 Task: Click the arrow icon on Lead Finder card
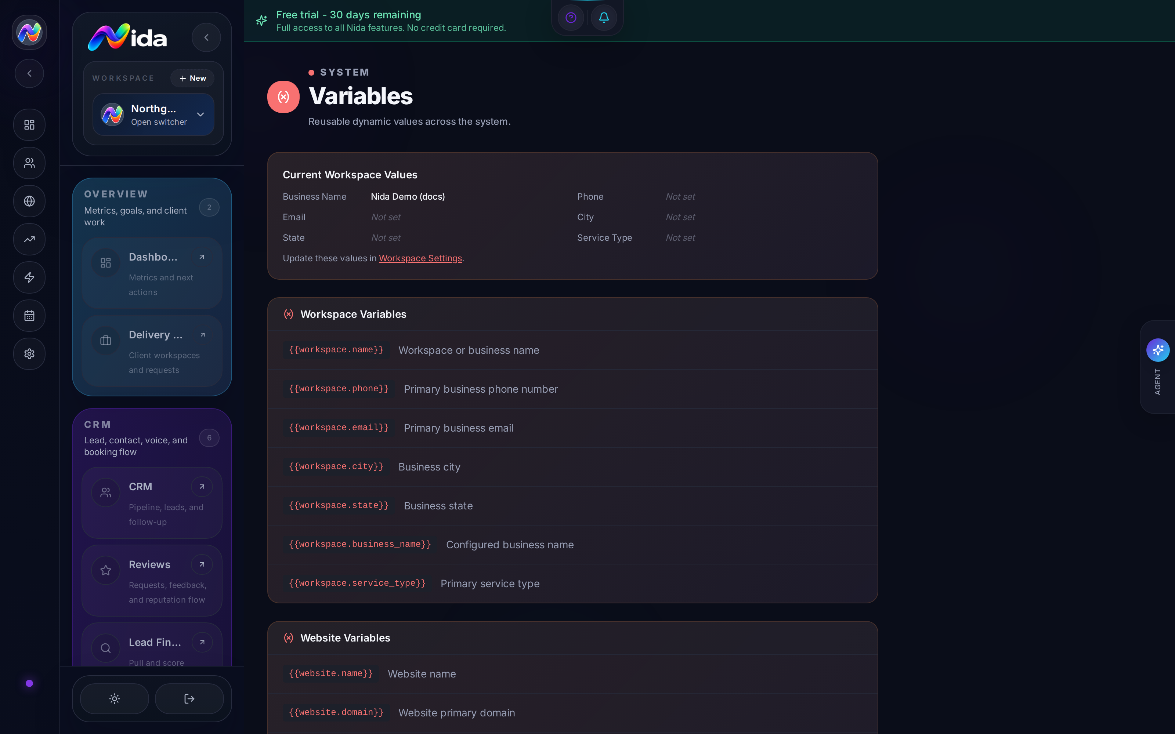coord(202,642)
